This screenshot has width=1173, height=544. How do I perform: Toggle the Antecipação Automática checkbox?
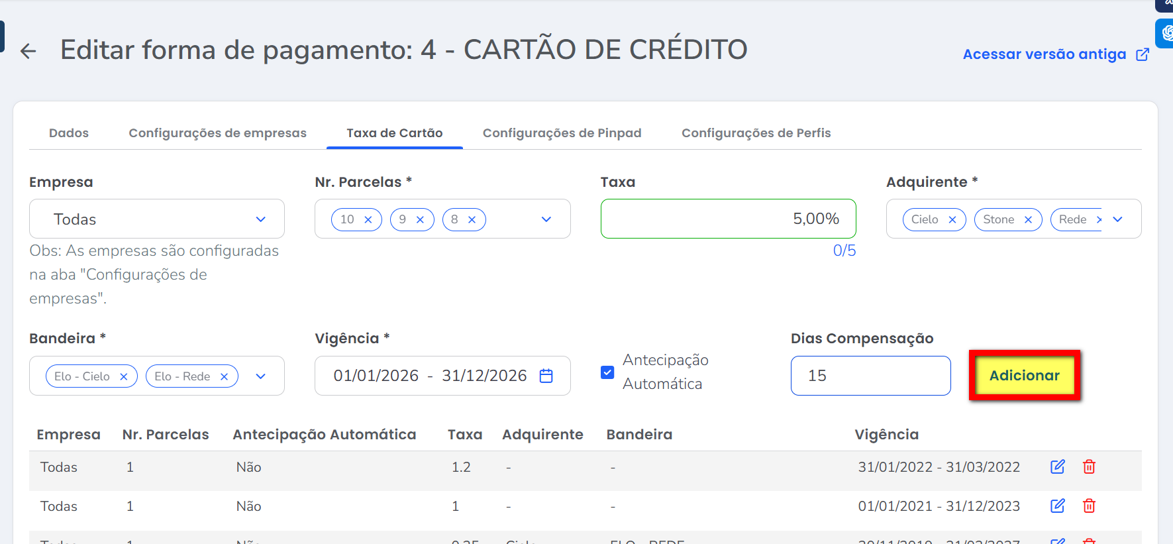tap(607, 372)
